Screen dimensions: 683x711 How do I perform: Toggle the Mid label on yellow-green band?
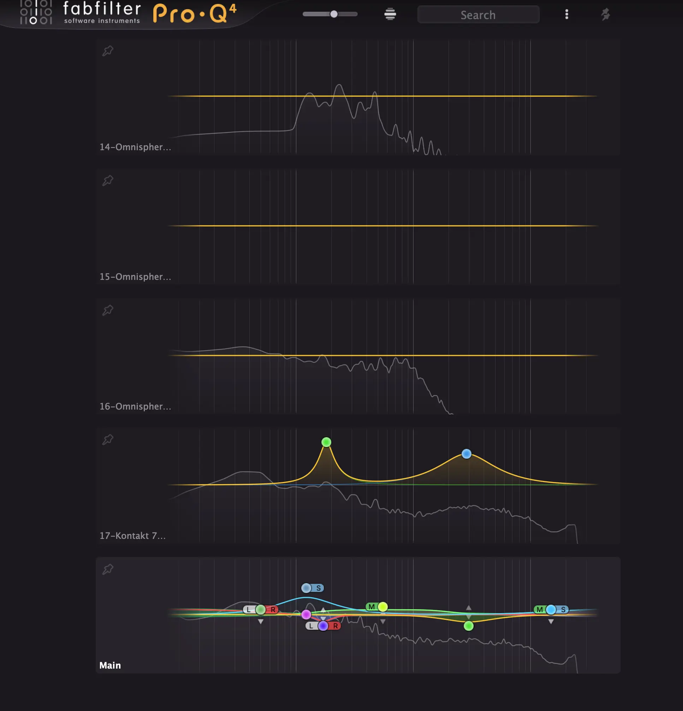372,606
